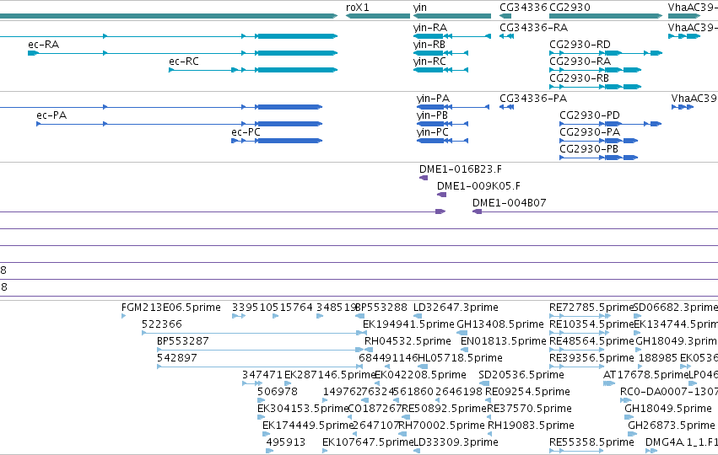Click the yin gene label
This screenshot has height=455, width=718.
(420, 8)
